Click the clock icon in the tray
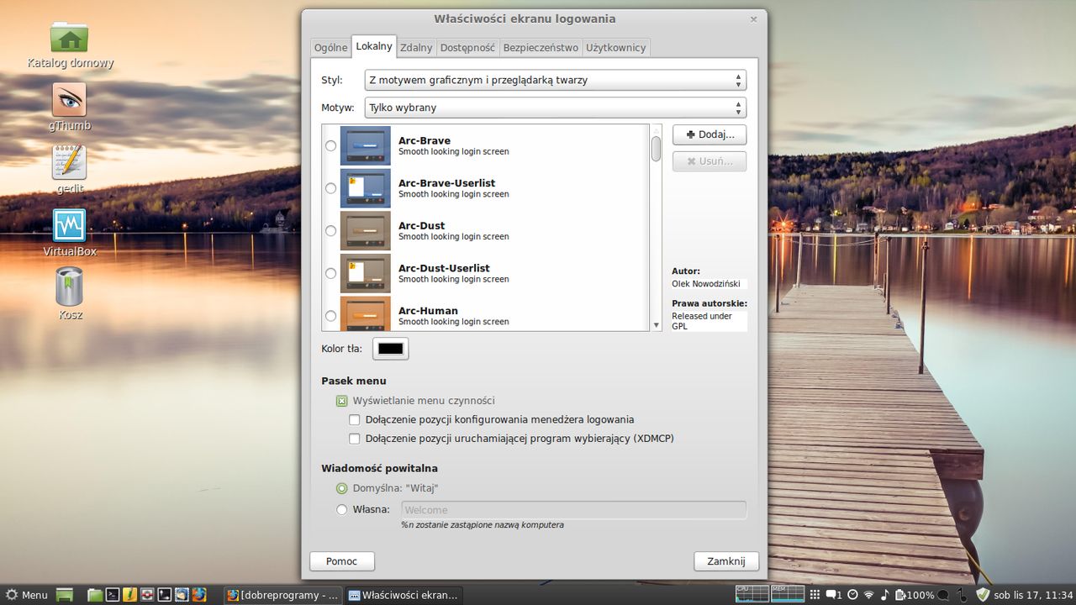The image size is (1076, 605). [x=852, y=595]
